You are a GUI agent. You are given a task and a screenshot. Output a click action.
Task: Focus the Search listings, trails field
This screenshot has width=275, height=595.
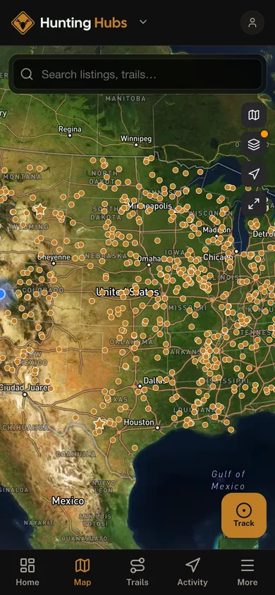tap(137, 74)
